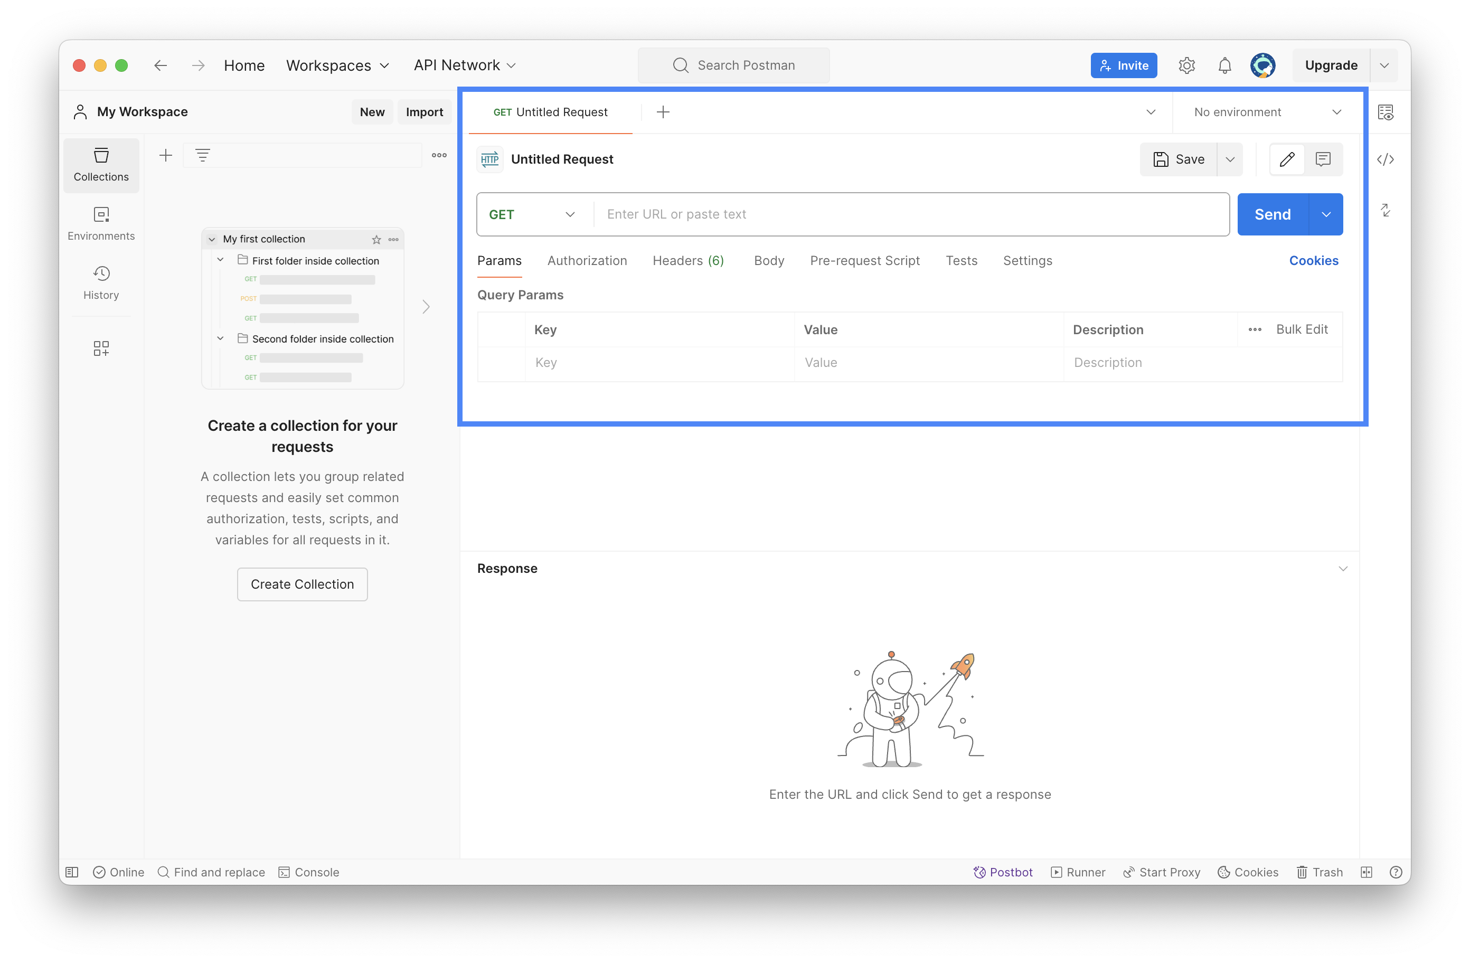Open Runner from the status bar

point(1078,872)
